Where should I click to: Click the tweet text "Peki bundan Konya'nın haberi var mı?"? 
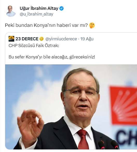tap(46, 25)
